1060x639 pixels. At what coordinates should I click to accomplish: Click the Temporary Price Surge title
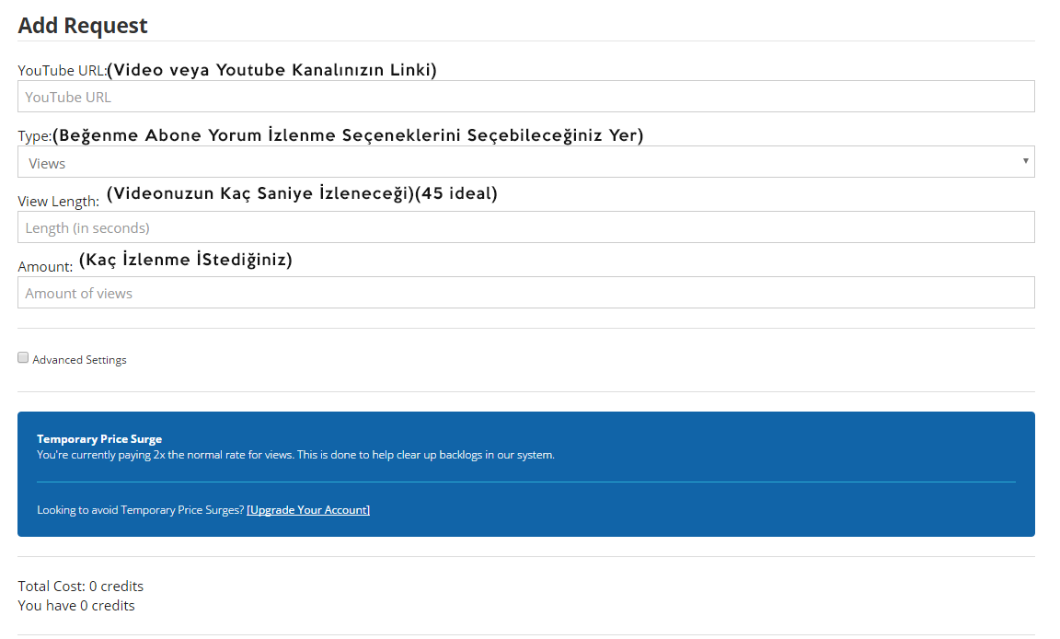coord(99,439)
